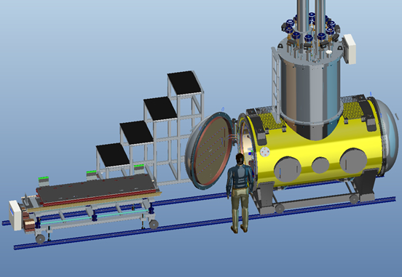Select the wheel at the cart's right end
Viewport: 402px width, 277px height.
[154, 224]
